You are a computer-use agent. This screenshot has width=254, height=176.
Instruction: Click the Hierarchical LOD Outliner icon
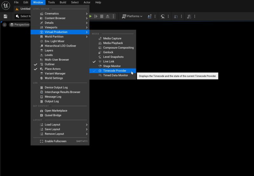click(42, 46)
